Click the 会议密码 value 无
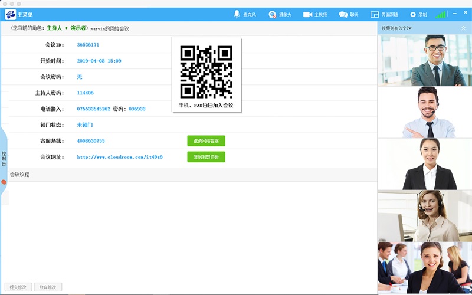472x295 pixels. [x=80, y=77]
